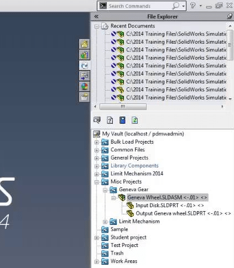Expand the Limit Mechanism subfolder
Viewport: 234px width, 268px height.
pyautogui.click(x=105, y=222)
